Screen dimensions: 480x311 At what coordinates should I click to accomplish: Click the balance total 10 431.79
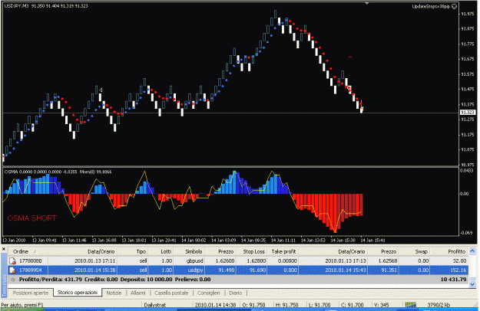[x=454, y=280]
